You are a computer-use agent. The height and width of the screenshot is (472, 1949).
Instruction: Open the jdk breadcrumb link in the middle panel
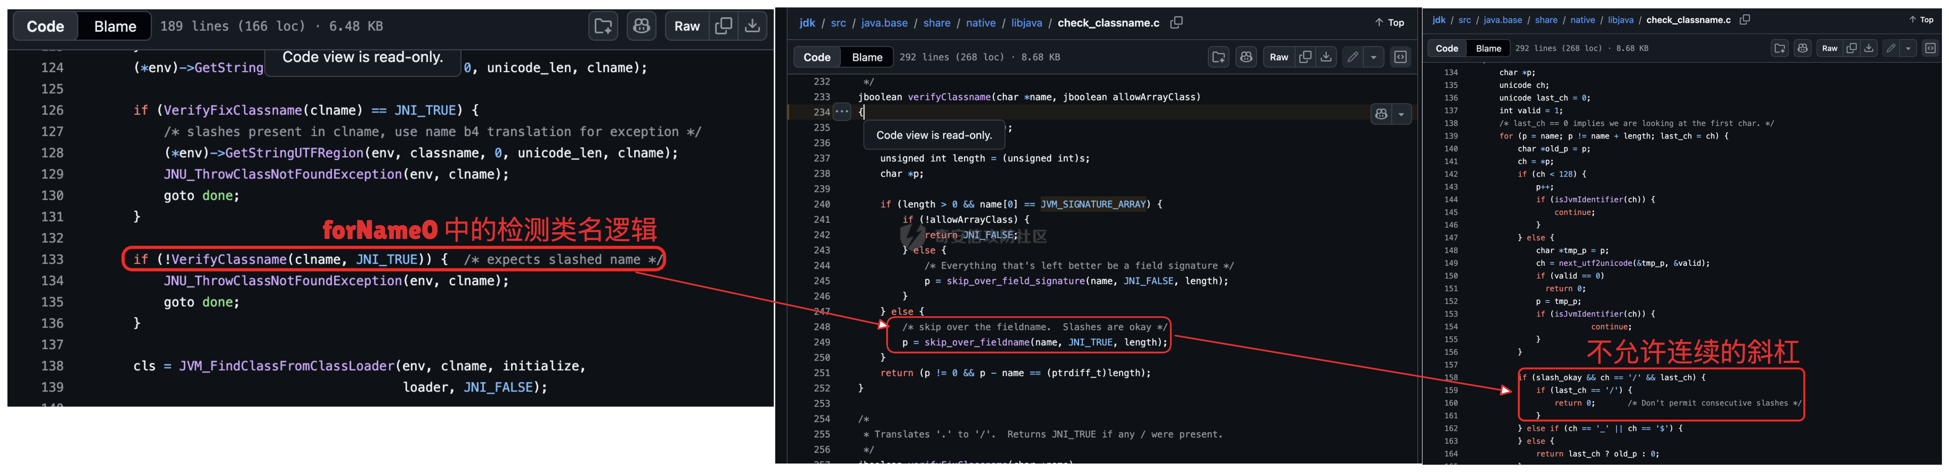coord(807,23)
